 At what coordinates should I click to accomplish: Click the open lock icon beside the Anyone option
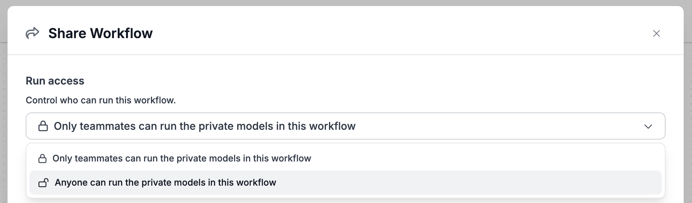(x=43, y=183)
